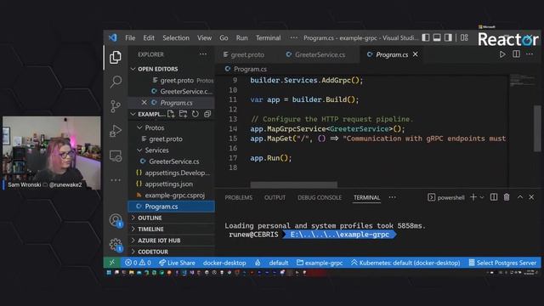Add a new terminal with plus icon

[473, 197]
